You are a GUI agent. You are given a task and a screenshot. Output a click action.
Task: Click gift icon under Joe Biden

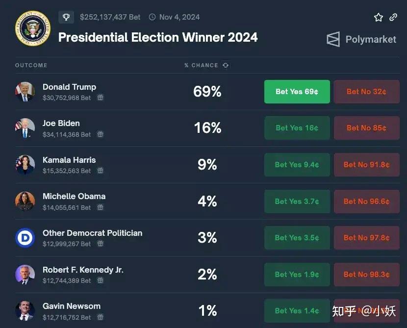coord(100,134)
